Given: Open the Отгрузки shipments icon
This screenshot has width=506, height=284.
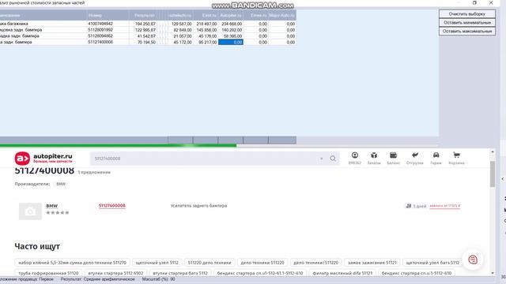Looking at the screenshot, I should coord(415,155).
